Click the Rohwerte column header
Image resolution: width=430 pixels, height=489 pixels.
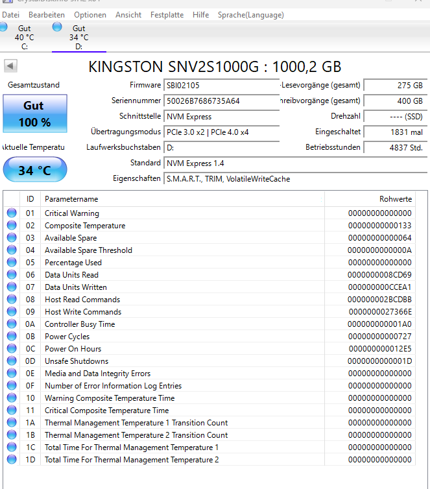[x=370, y=199]
